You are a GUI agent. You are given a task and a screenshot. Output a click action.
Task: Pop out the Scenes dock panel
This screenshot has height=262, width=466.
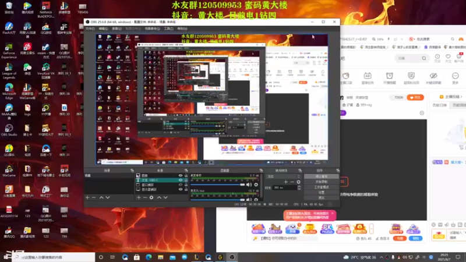click(132, 171)
